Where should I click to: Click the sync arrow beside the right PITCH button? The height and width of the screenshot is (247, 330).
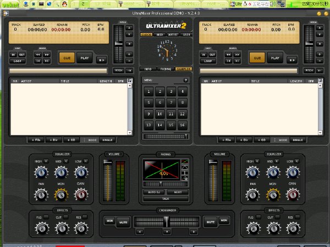320,70
